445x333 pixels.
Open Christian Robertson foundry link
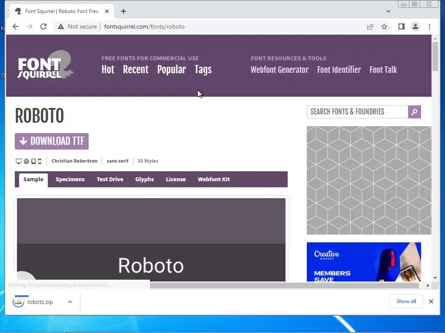(x=74, y=161)
